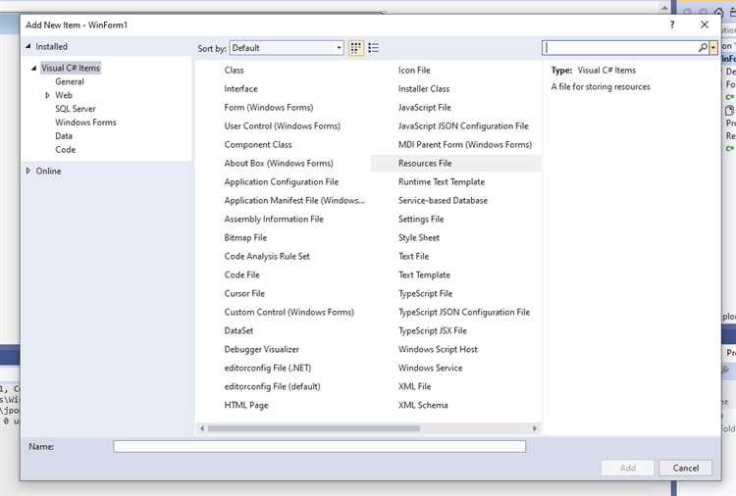Click the Name input field
The width and height of the screenshot is (736, 496).
[x=319, y=446]
